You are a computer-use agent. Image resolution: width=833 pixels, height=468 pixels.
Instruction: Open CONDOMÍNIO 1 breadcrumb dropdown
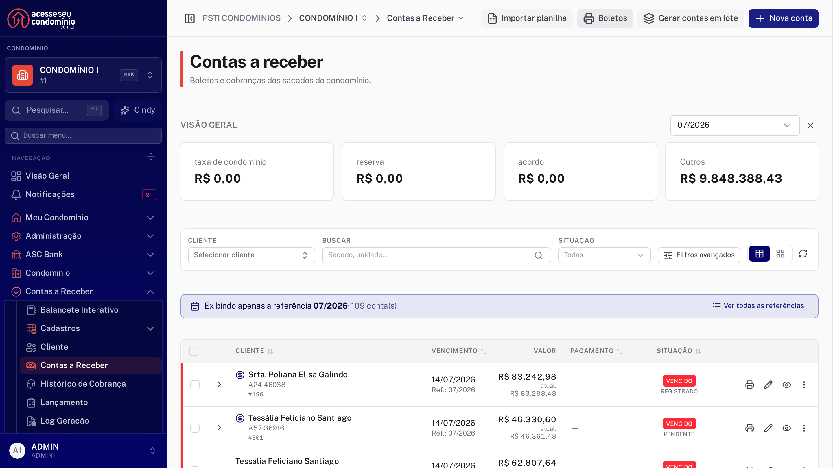(x=333, y=18)
